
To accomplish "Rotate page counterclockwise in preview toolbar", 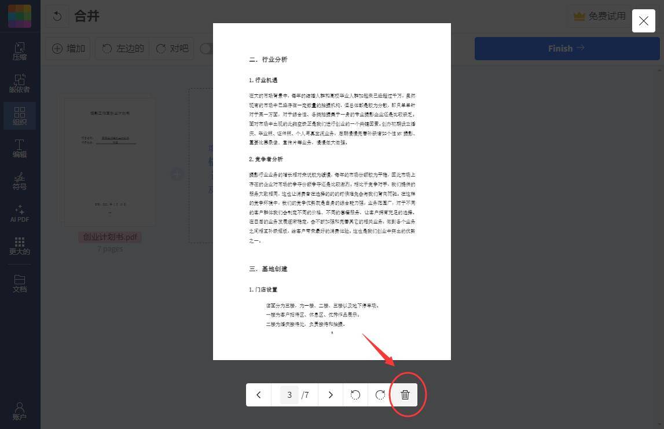I will pos(355,395).
